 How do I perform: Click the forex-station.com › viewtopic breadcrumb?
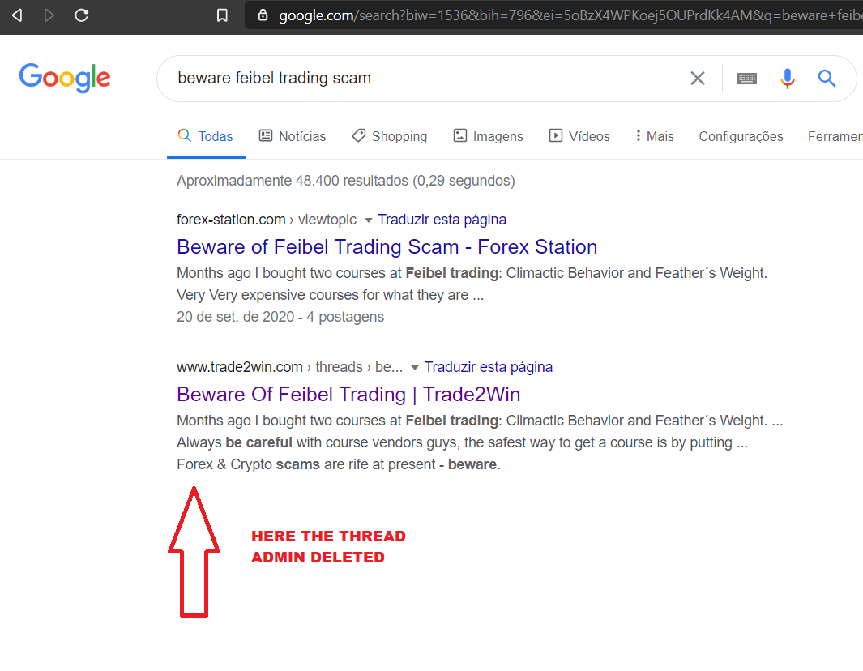pyautogui.click(x=267, y=220)
